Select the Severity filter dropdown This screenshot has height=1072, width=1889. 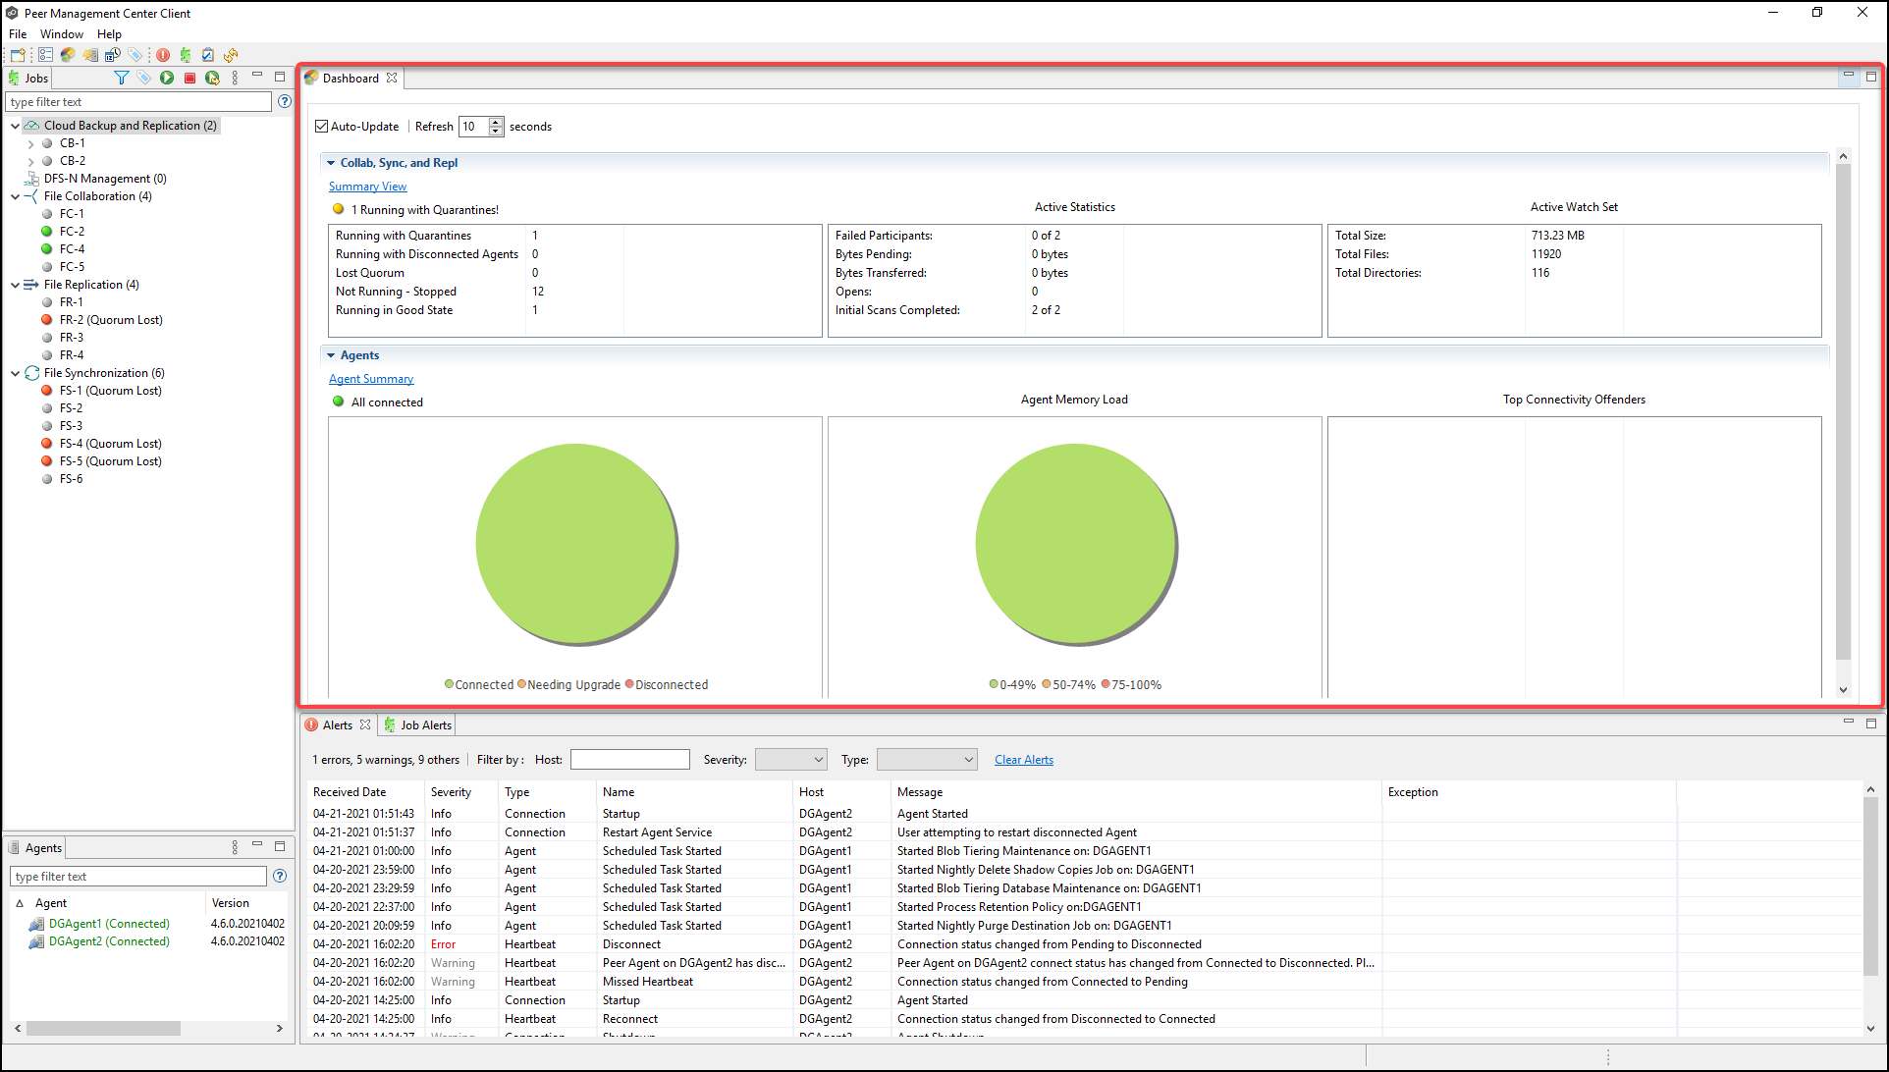point(787,759)
